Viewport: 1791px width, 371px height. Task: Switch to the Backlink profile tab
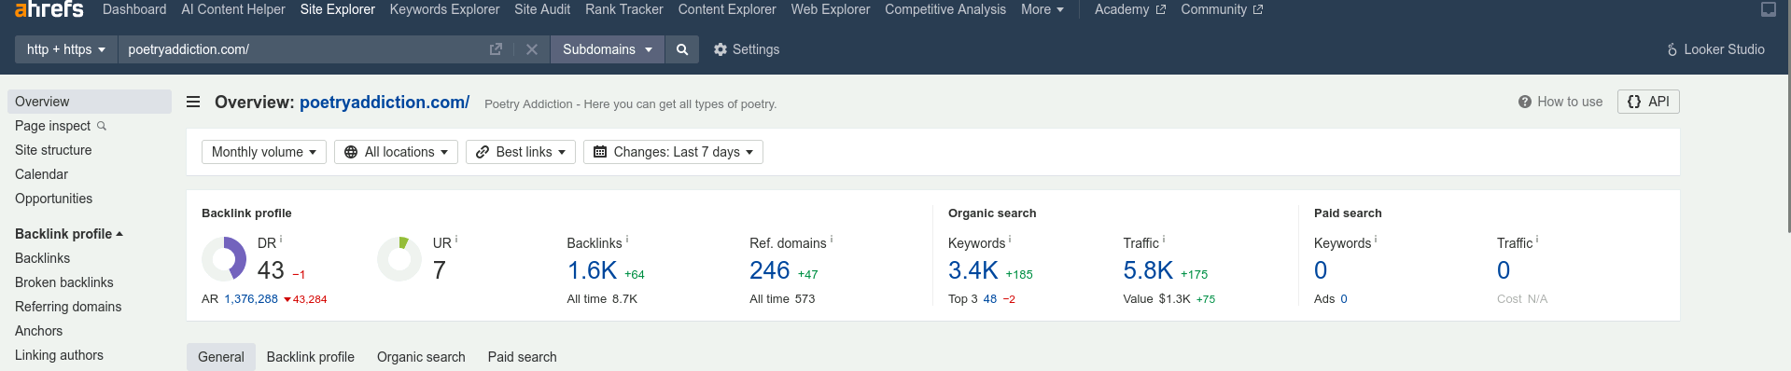tap(311, 357)
